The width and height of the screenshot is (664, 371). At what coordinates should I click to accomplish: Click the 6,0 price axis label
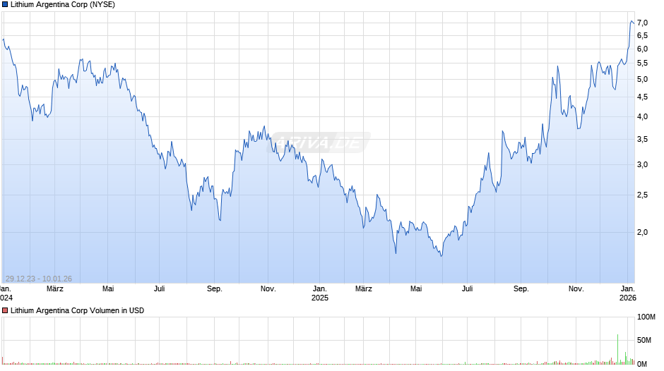click(642, 49)
